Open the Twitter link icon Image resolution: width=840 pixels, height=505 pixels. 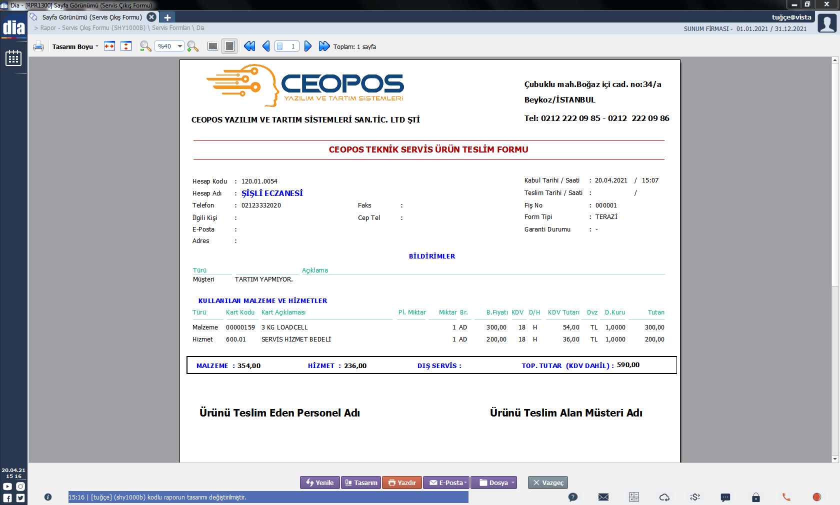click(x=20, y=498)
